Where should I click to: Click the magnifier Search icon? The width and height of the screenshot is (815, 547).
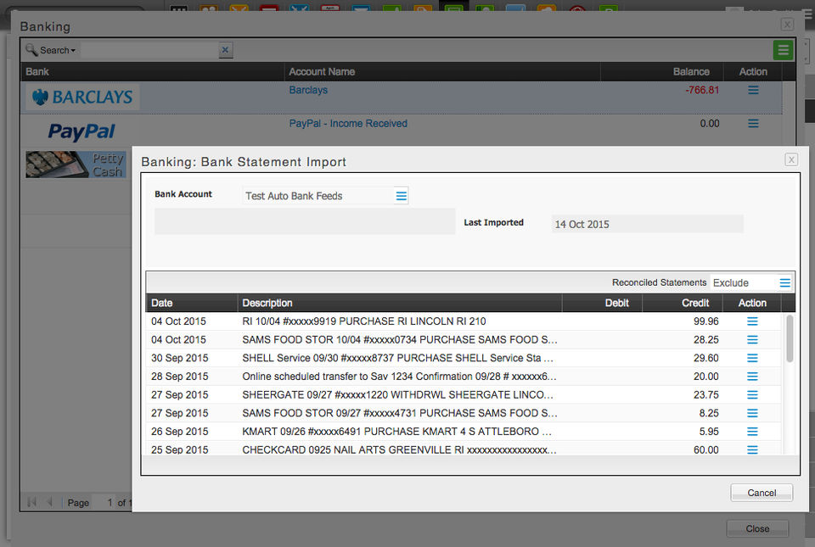31,50
